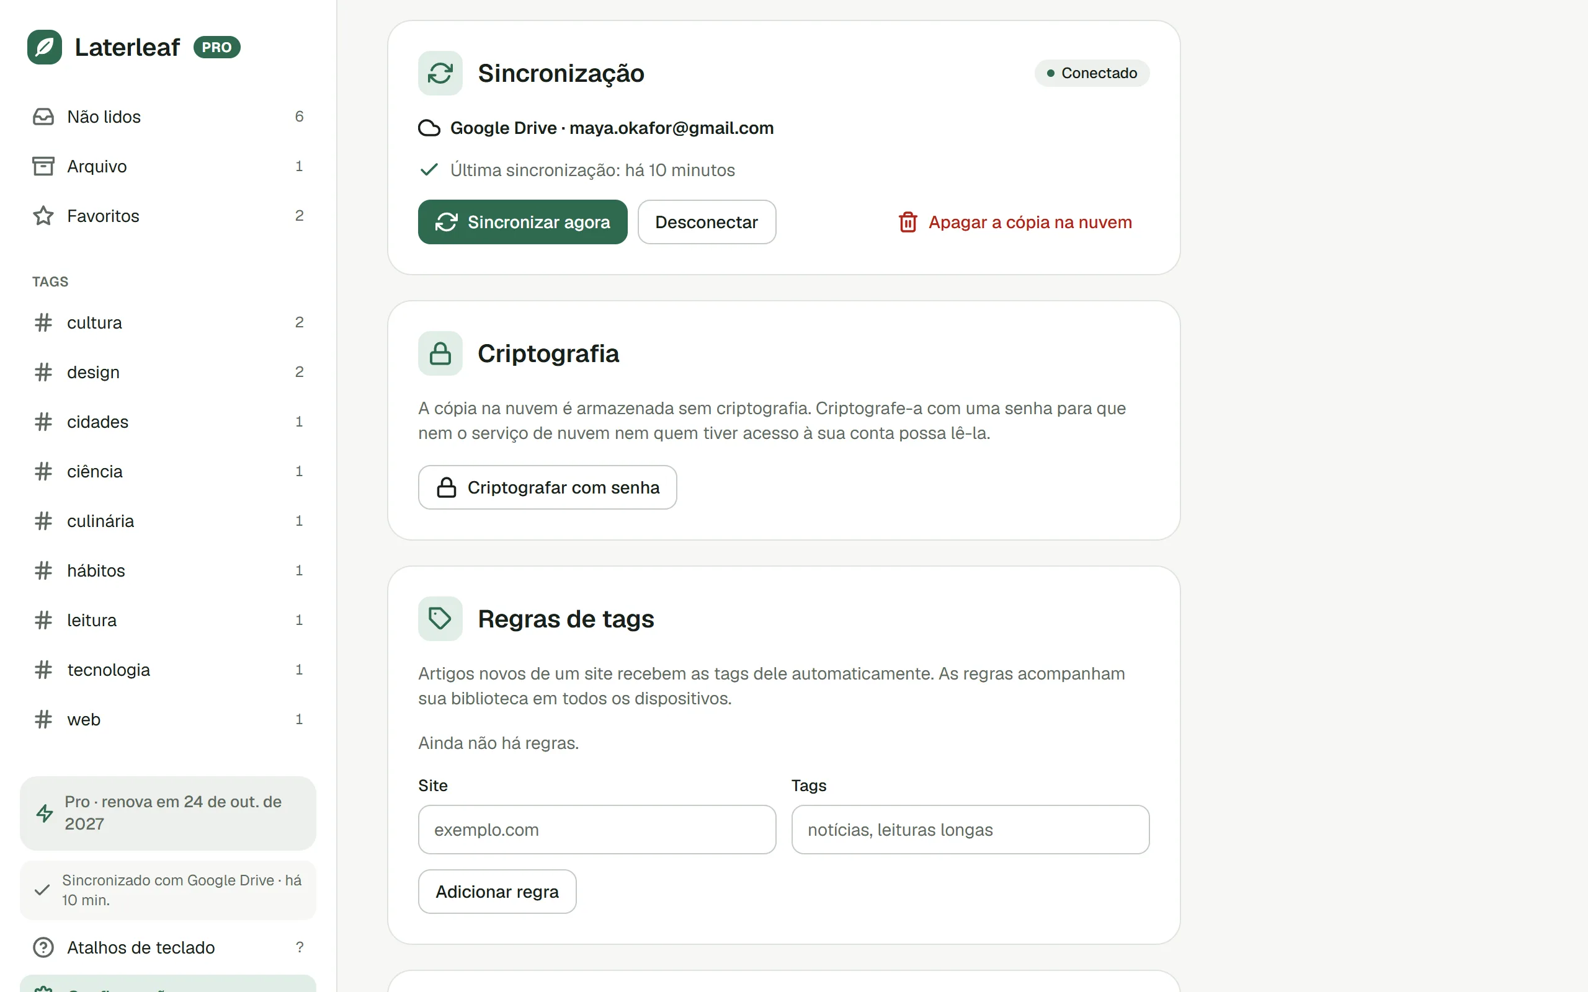Click the Google Drive cloud icon
Screen dimensions: 1588x992
click(x=429, y=128)
